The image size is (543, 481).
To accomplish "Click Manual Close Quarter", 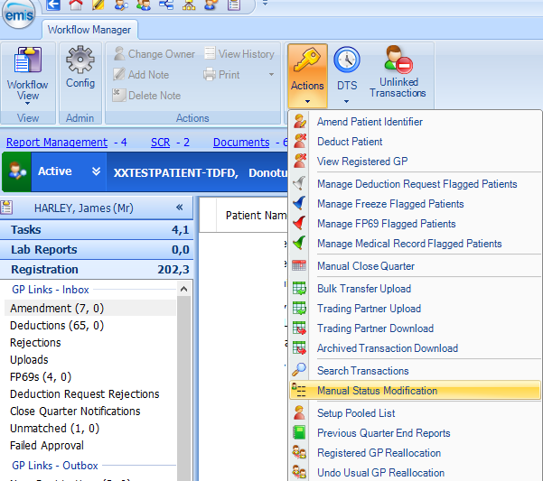I will point(366,266).
